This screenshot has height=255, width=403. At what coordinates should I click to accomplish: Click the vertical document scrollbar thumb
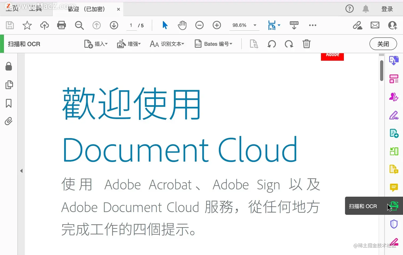(x=382, y=71)
